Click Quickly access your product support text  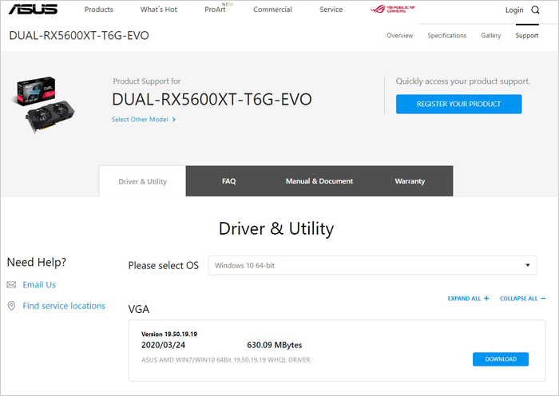click(x=462, y=81)
